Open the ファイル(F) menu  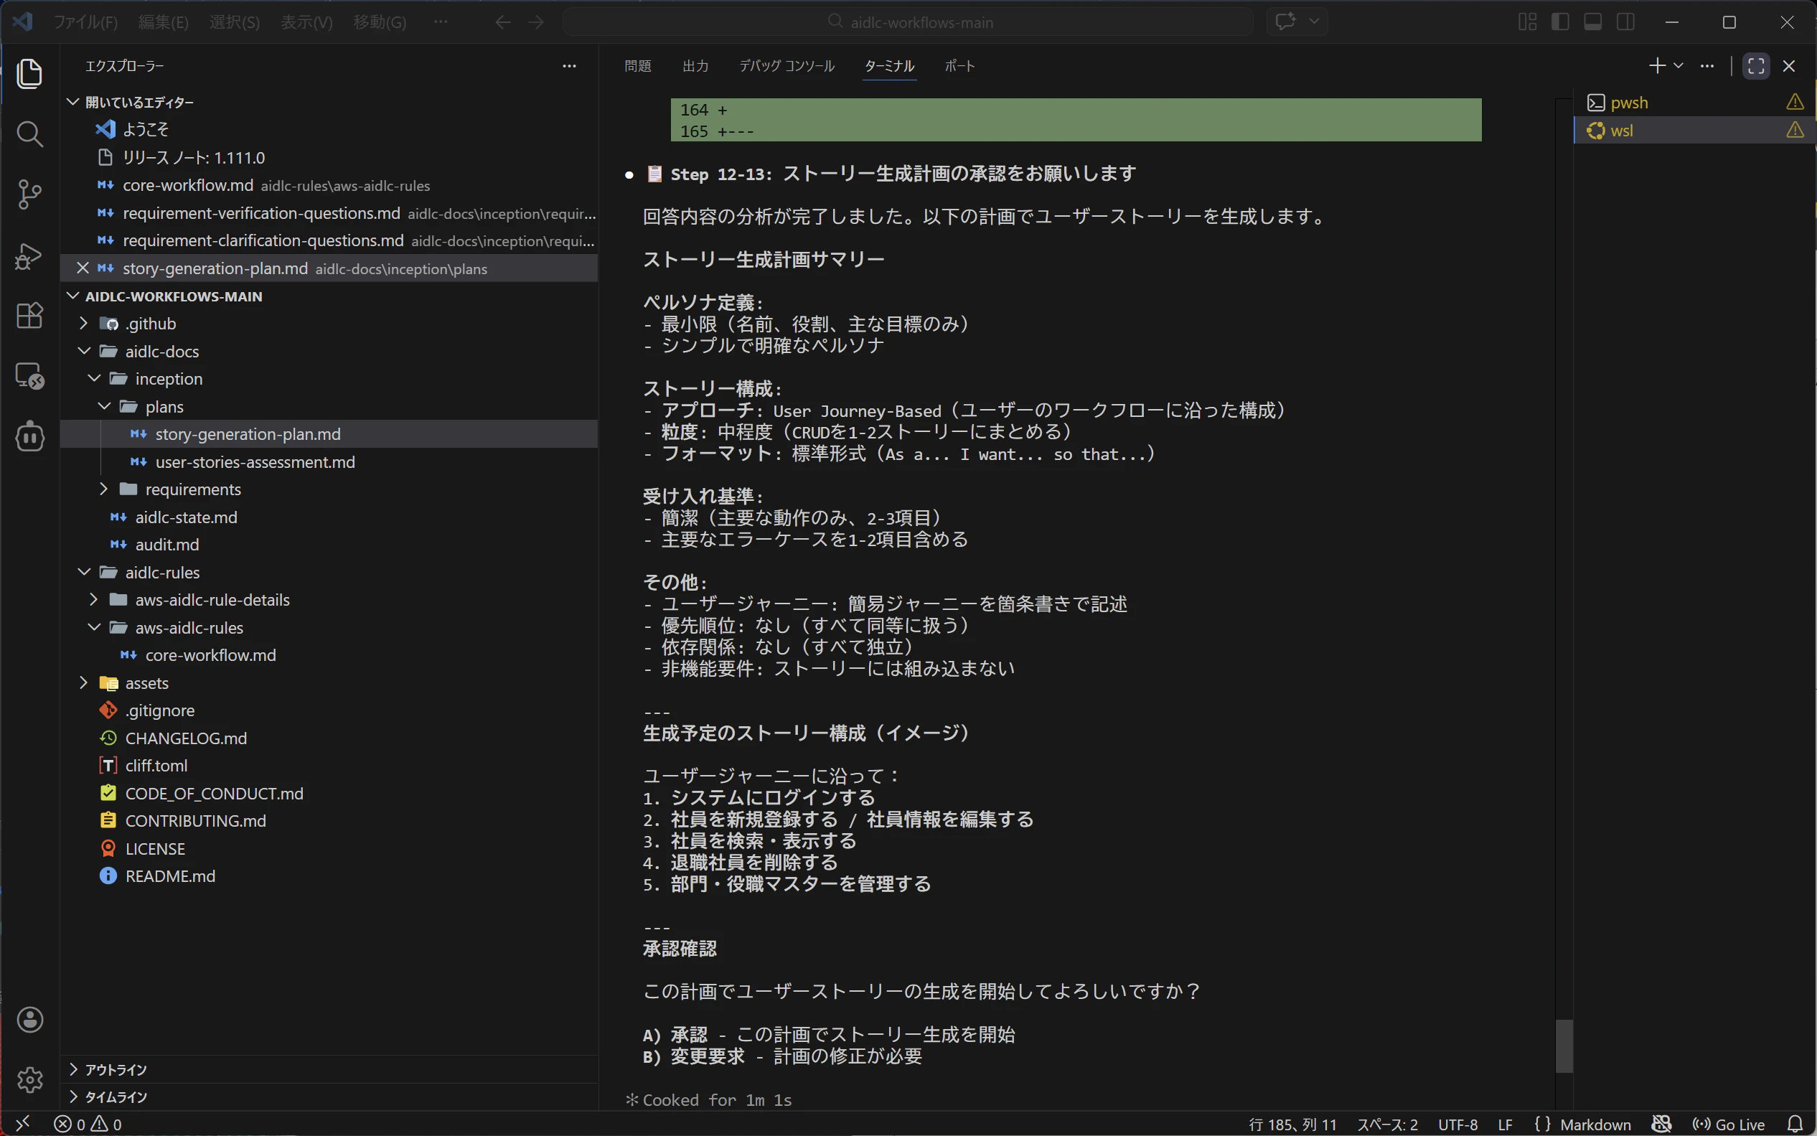[x=85, y=22]
